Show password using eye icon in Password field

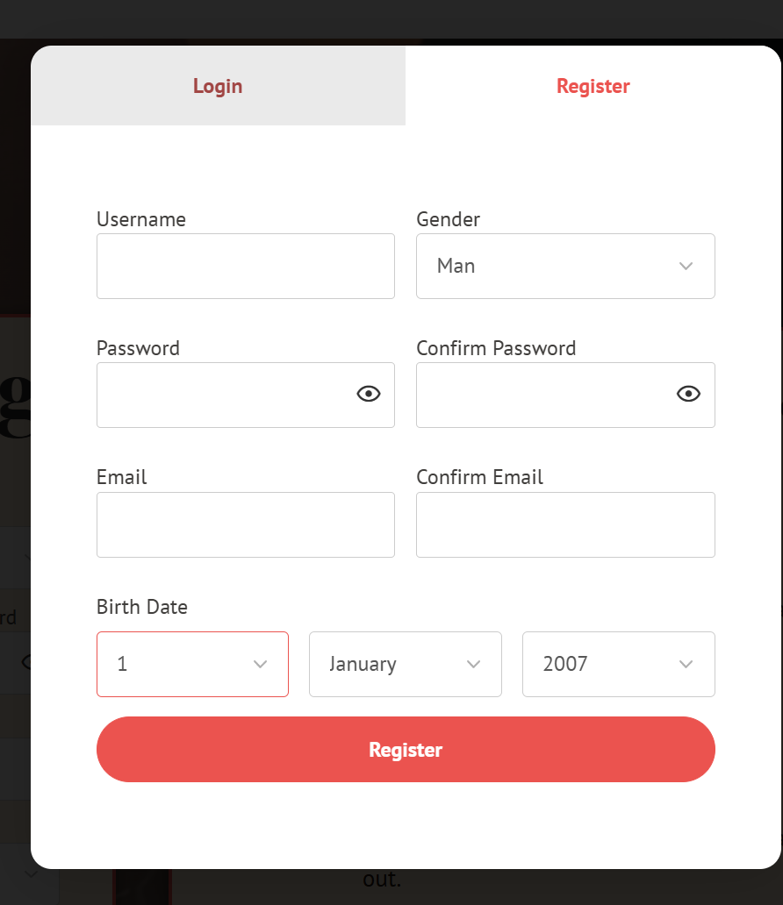pos(369,395)
